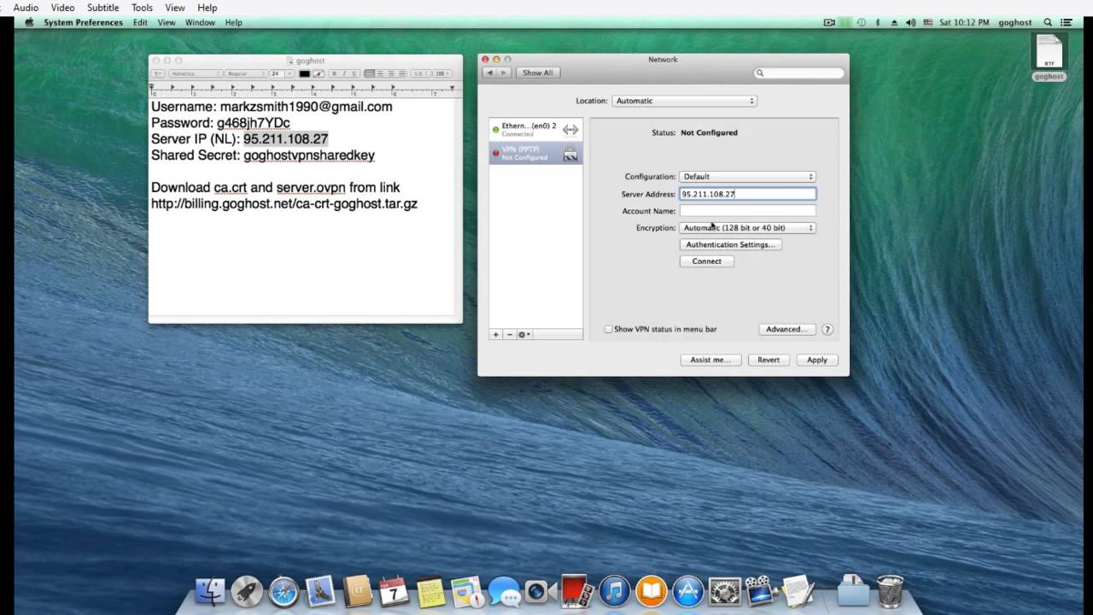Click the Connect button
The width and height of the screenshot is (1093, 615).
pos(706,261)
